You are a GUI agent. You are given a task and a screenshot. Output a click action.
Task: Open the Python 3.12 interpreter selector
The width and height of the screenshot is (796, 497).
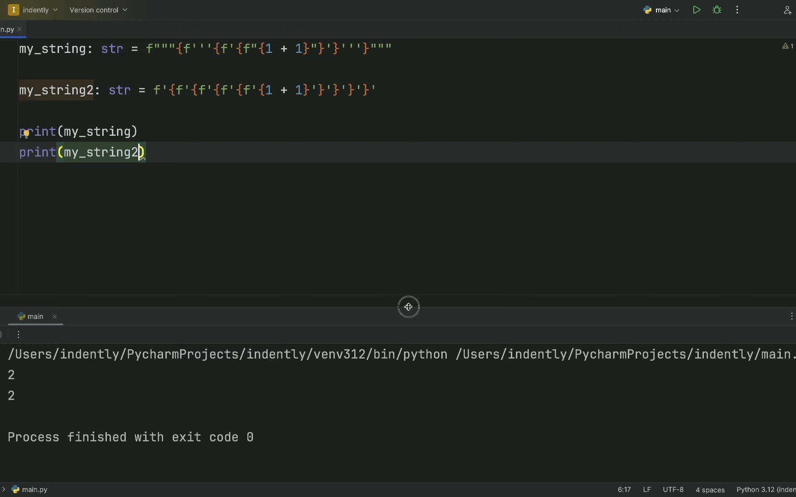(766, 490)
